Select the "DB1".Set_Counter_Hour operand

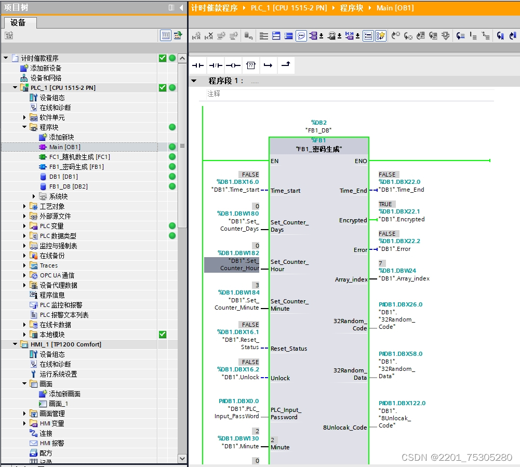pos(232,265)
